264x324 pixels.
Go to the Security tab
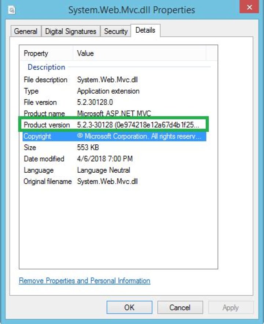116,31
